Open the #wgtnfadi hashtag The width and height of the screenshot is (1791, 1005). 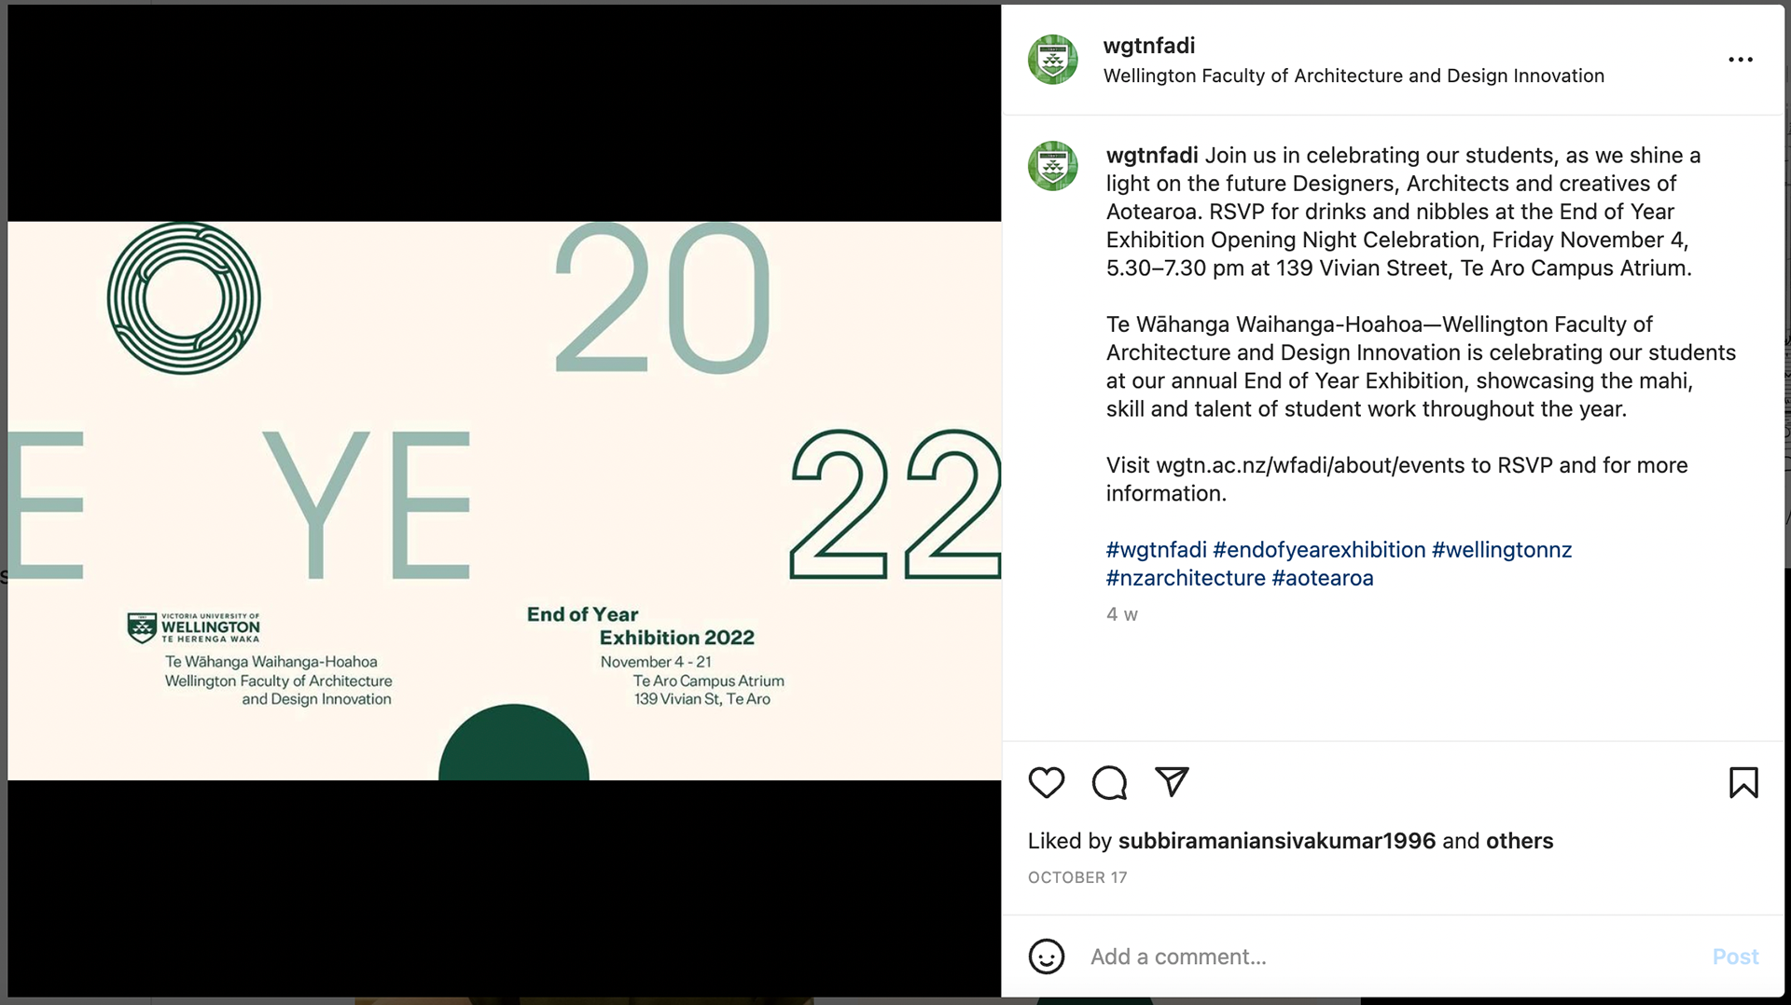pyautogui.click(x=1156, y=550)
